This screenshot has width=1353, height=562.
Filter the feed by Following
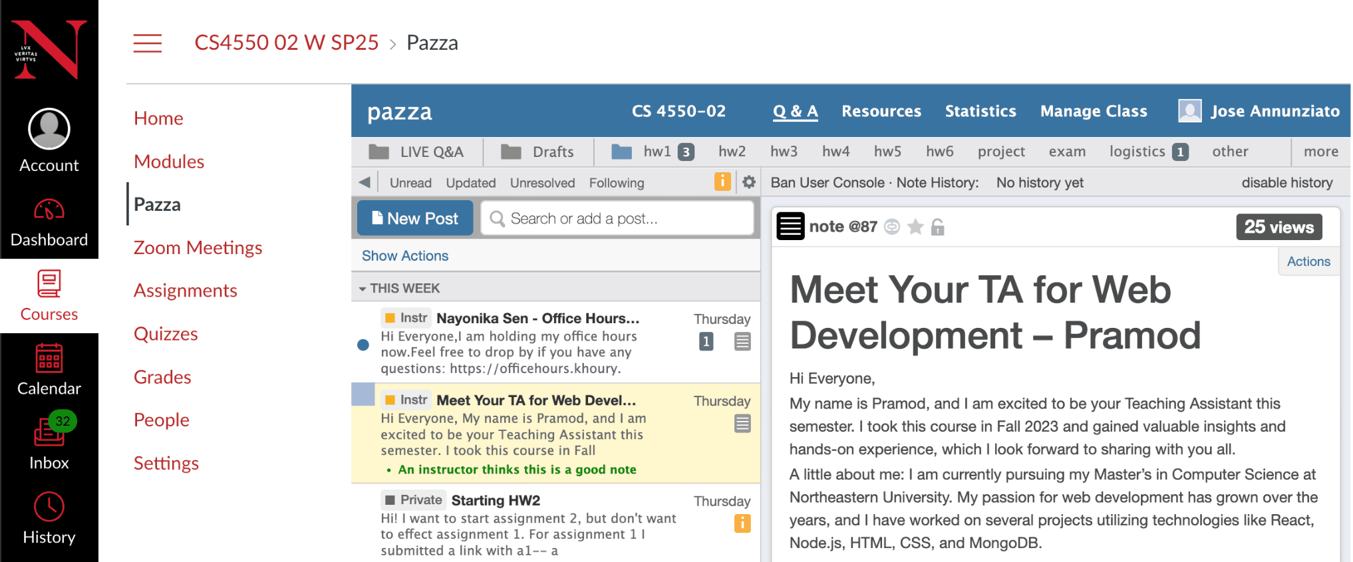[617, 183]
